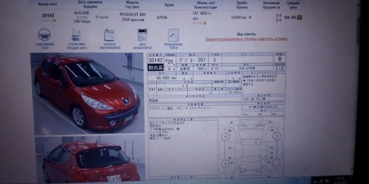Click the 'Вы гость' guest notice
This screenshot has width=369, height=184.
pos(246,34)
